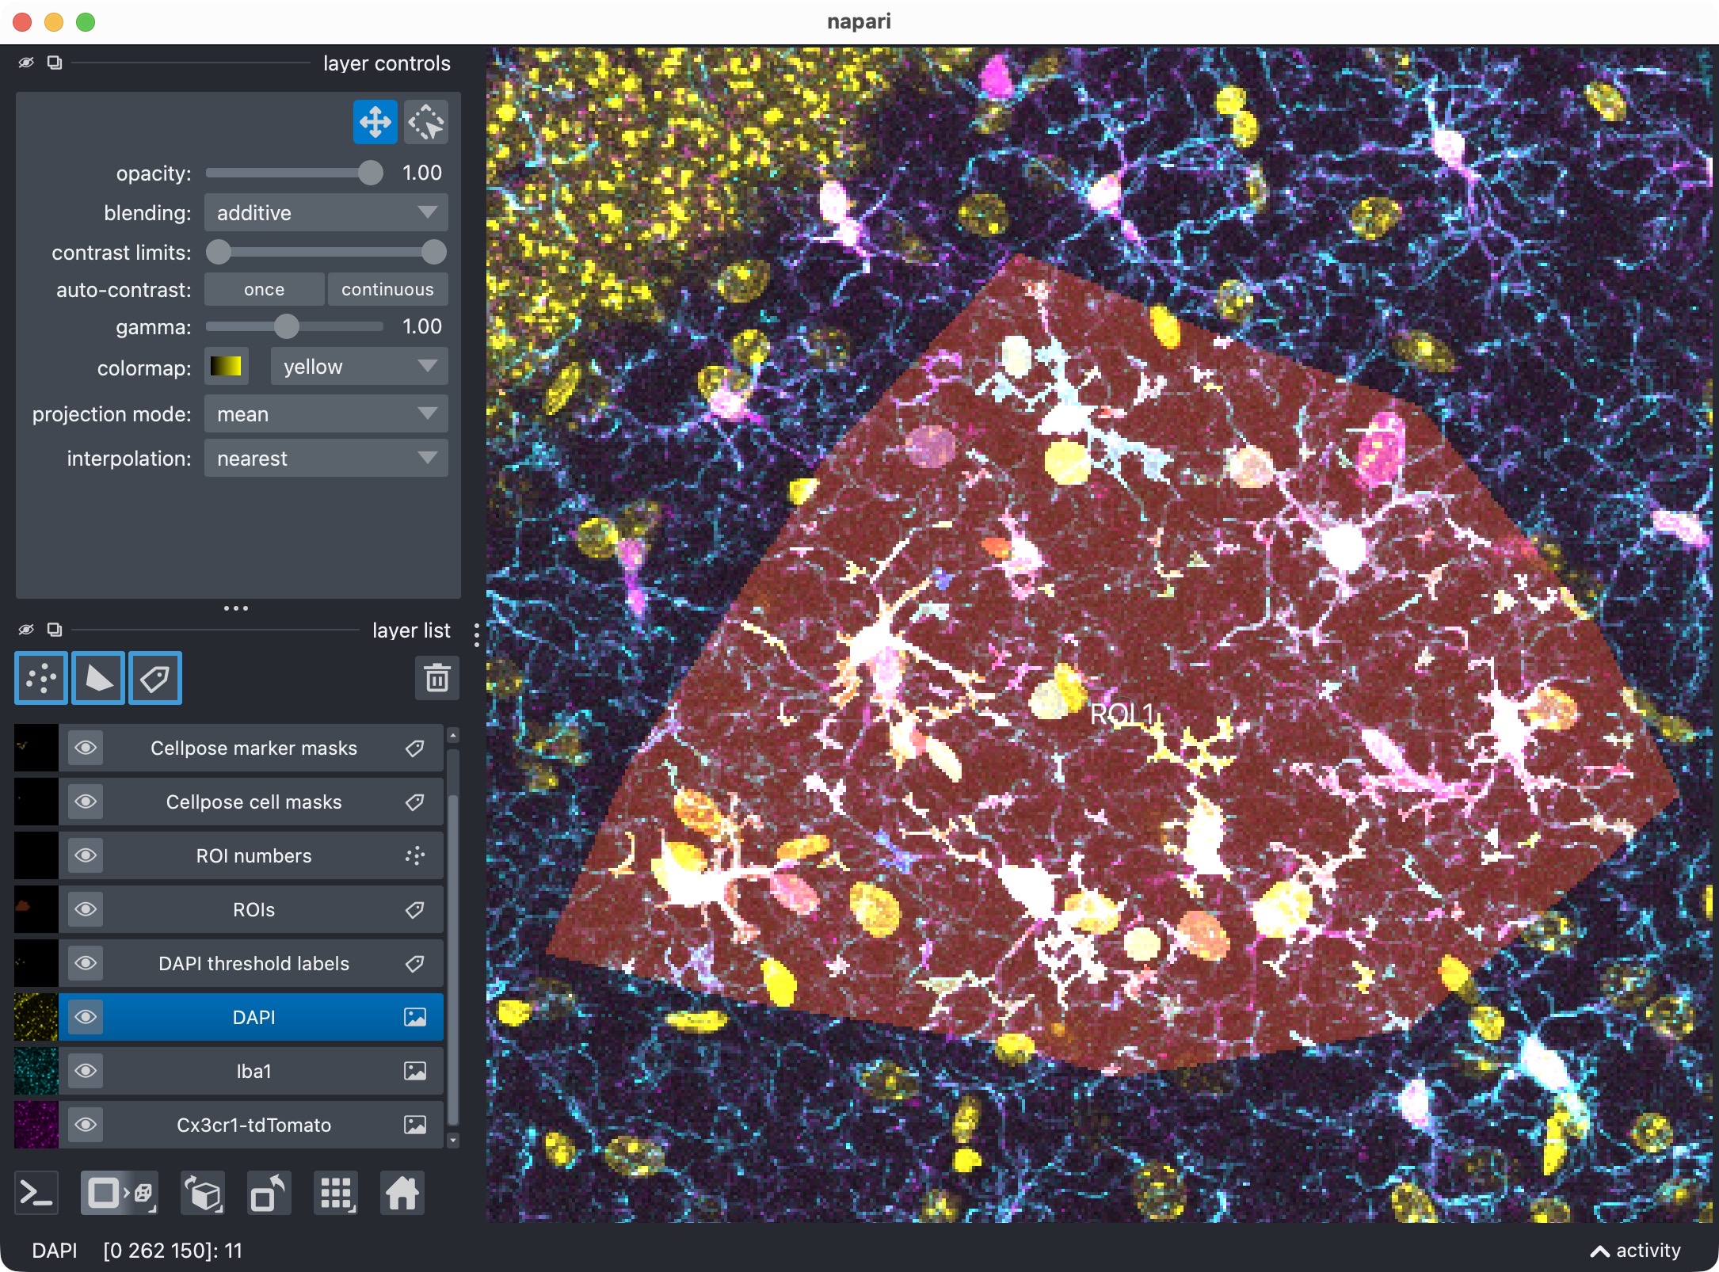Screen dimensions: 1719x1272
Task: Open the napari console
Action: point(36,1193)
